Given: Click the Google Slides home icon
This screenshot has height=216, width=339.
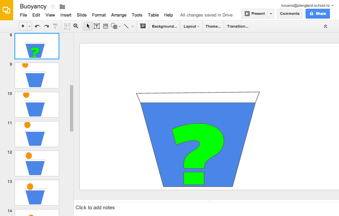Looking at the screenshot, I should coord(6,10).
